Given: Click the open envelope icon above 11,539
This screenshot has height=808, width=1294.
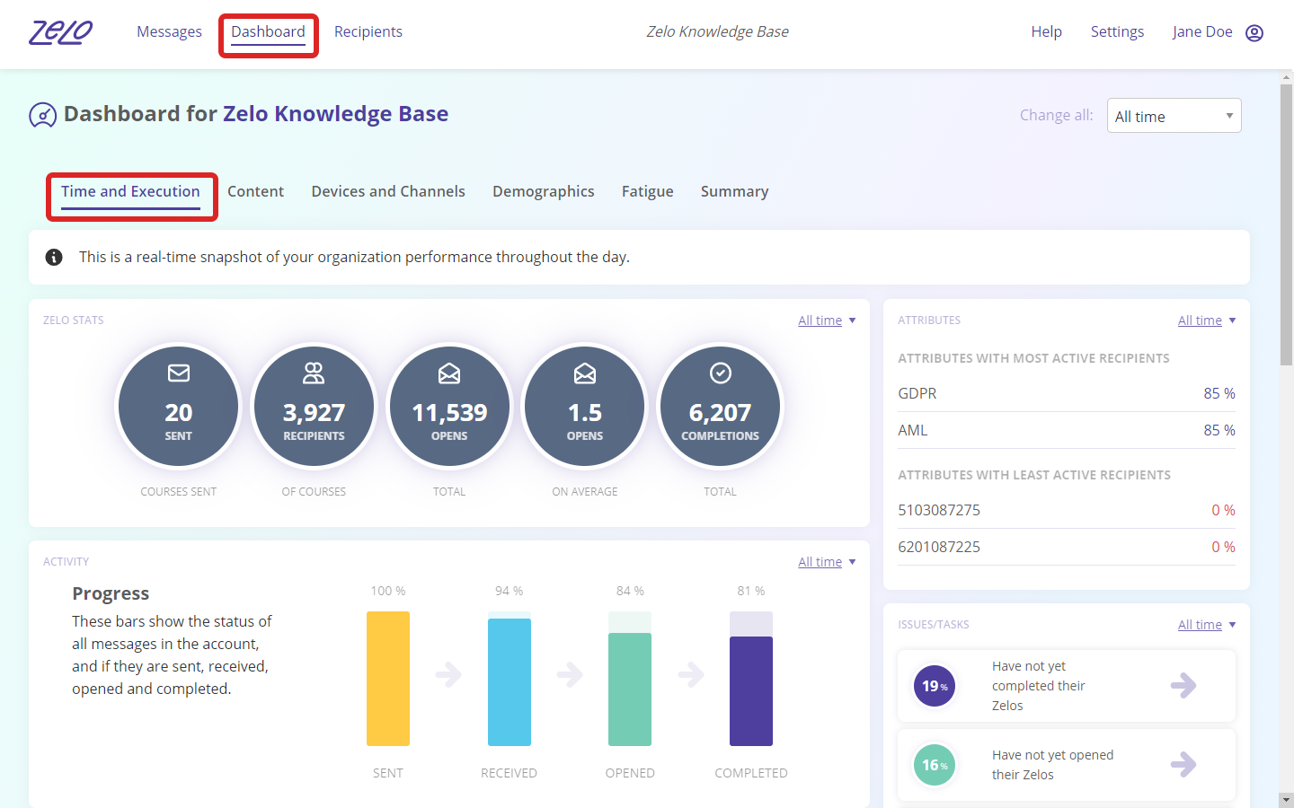Looking at the screenshot, I should pos(449,373).
